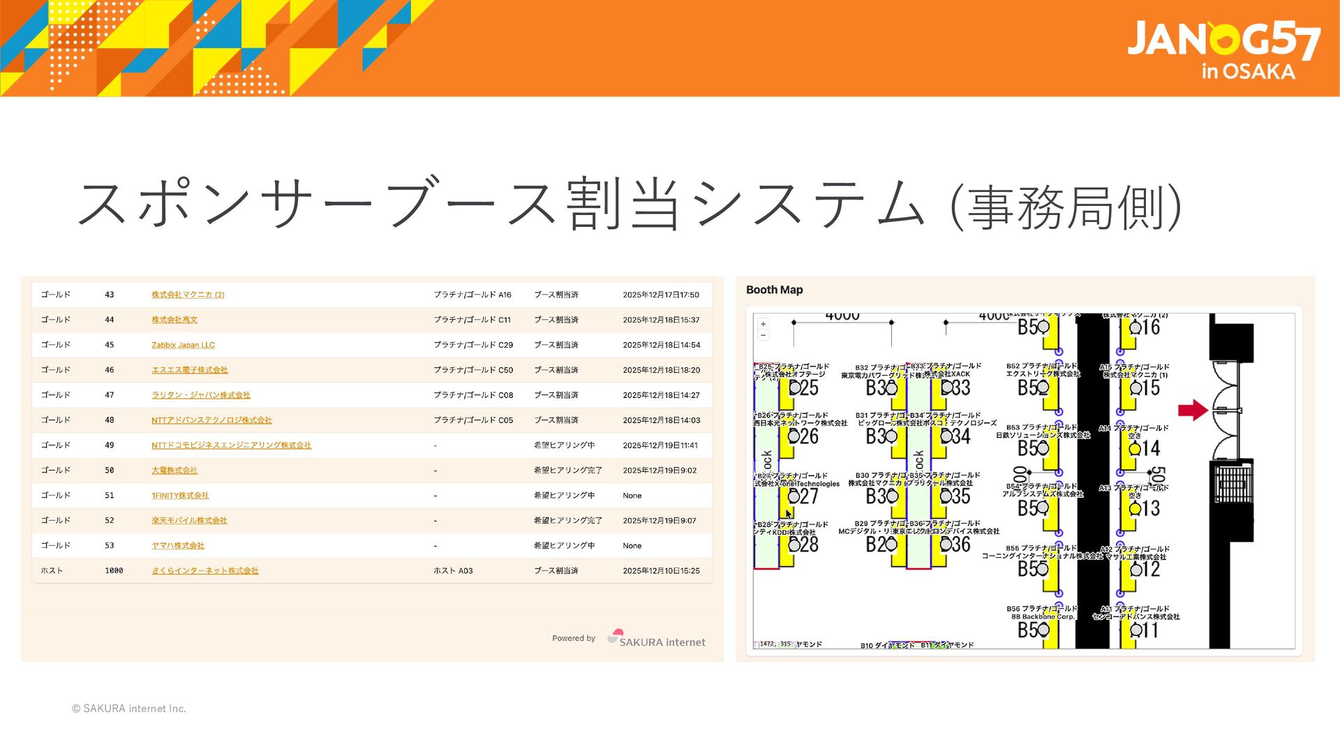Viewport: 1340px width, 754px height.
Task: Click the yellow marker on booth A14
Action: tap(1135, 449)
